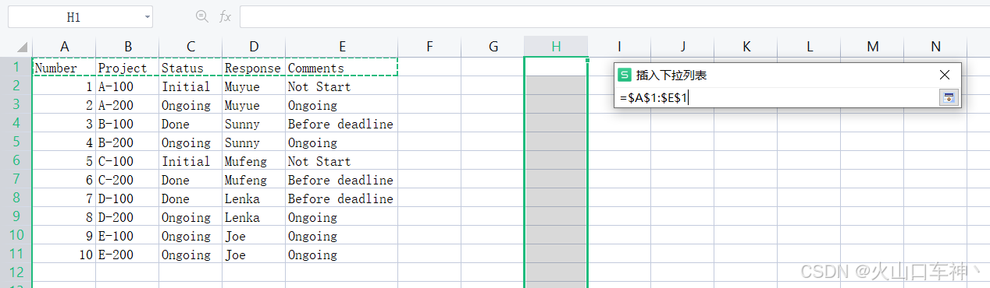Click the 插入下拉列表 dialog title
The image size is (990, 288).
pyautogui.click(x=671, y=76)
